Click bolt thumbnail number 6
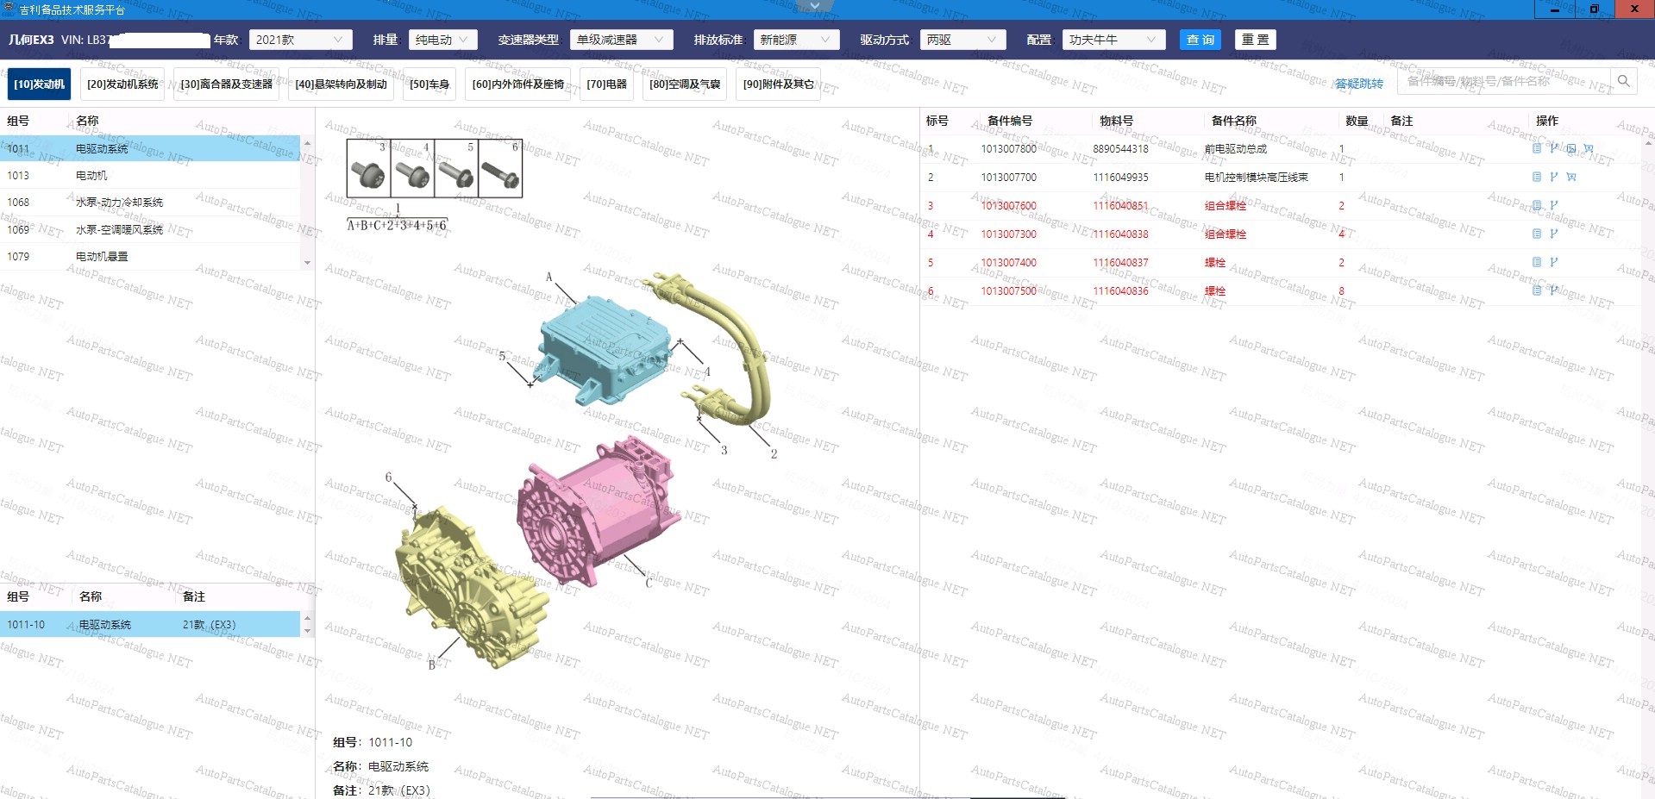Image resolution: width=1655 pixels, height=799 pixels. 500,169
